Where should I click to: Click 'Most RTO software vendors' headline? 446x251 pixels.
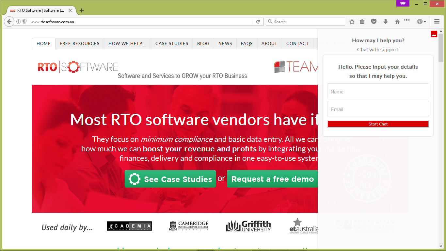[194, 120]
